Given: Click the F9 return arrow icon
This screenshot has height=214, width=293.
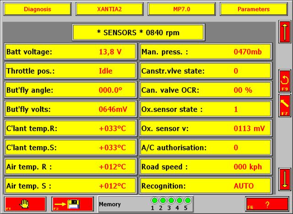Looking at the screenshot, I should (x=285, y=81).
